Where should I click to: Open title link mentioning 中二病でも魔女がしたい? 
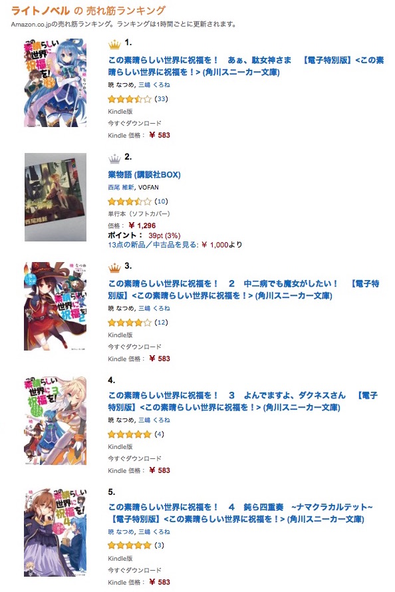point(243,289)
